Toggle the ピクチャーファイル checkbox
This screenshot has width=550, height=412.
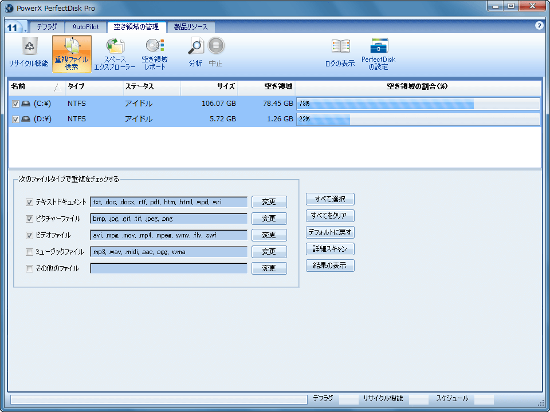point(29,219)
